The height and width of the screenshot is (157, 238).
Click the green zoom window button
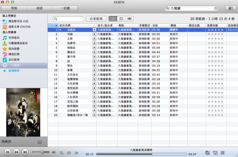coord(12,2)
